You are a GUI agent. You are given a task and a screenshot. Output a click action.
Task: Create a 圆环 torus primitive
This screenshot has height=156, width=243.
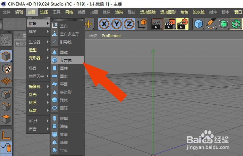pos(67,108)
